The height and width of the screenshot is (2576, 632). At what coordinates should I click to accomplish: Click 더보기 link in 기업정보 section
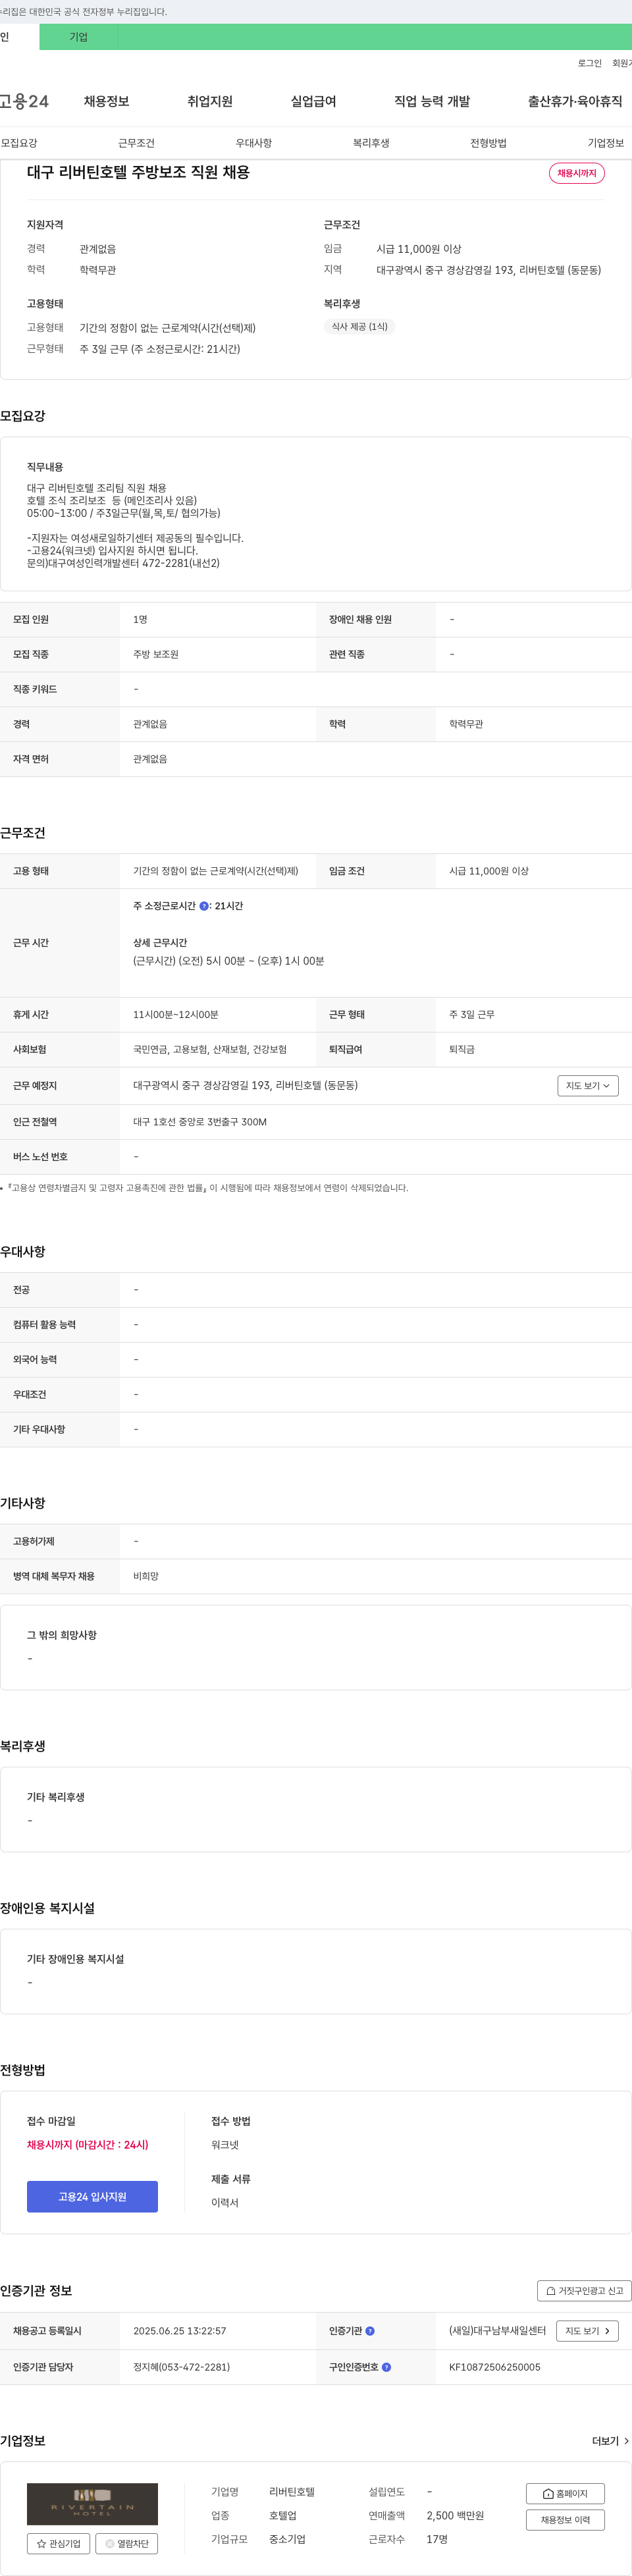coord(610,2441)
